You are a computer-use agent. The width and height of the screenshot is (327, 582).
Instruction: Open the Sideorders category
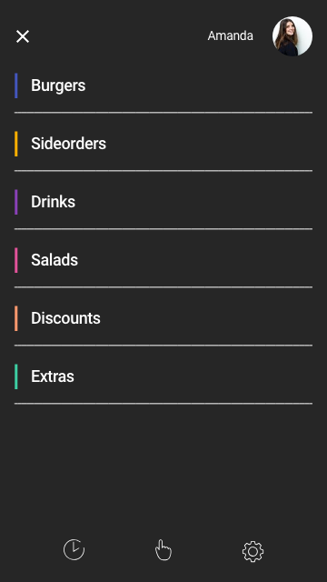(69, 144)
